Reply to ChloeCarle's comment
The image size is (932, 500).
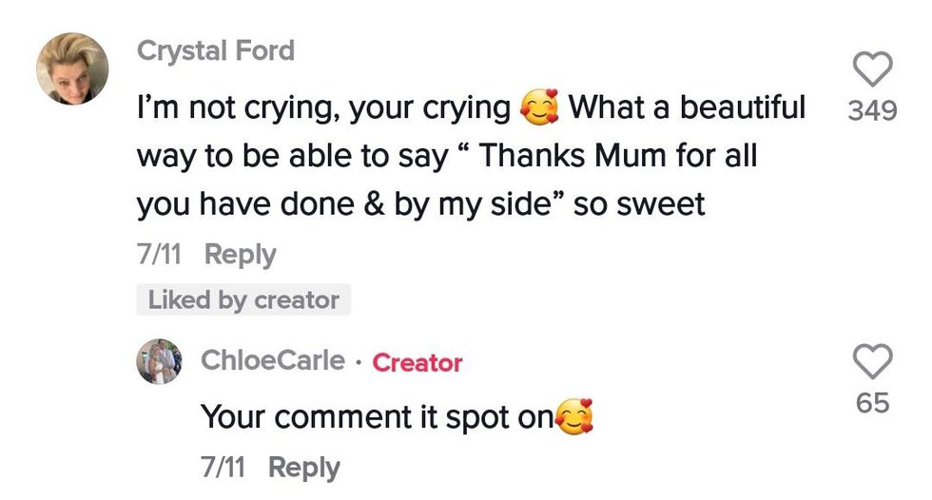(x=303, y=468)
